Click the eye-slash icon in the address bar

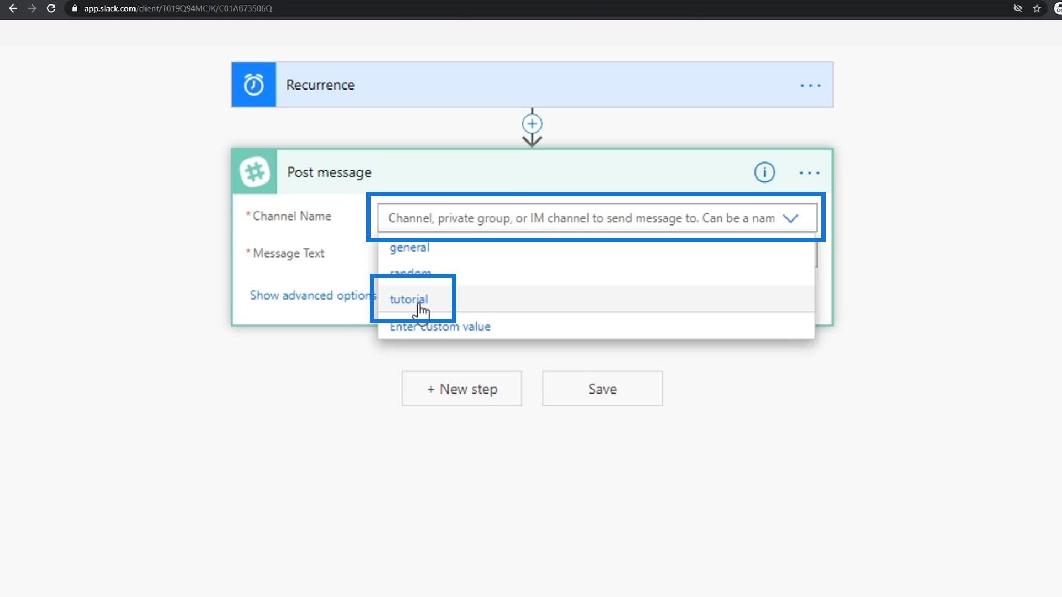[x=1017, y=8]
